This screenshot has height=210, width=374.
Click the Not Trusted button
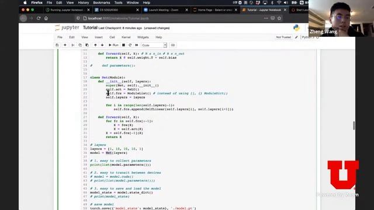(x=283, y=37)
